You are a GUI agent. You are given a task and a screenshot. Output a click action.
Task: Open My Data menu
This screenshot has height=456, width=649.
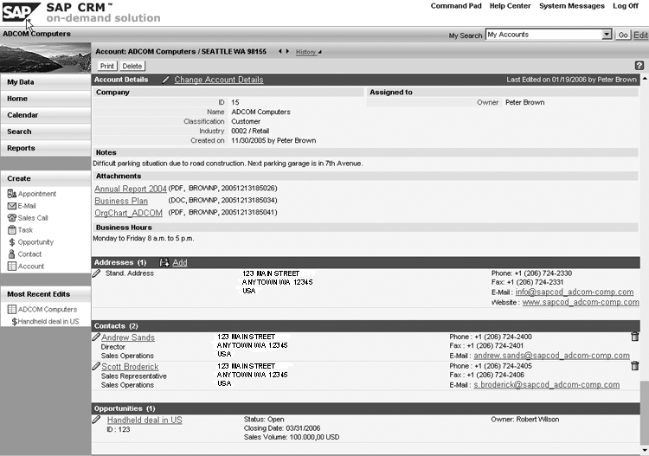click(x=46, y=82)
